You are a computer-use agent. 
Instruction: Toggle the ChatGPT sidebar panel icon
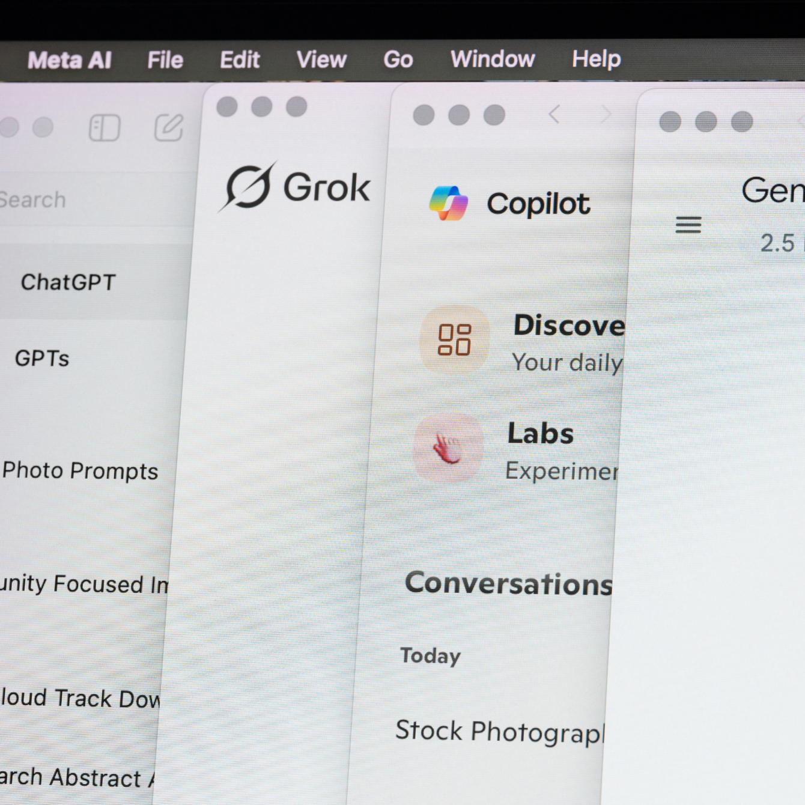click(x=105, y=128)
